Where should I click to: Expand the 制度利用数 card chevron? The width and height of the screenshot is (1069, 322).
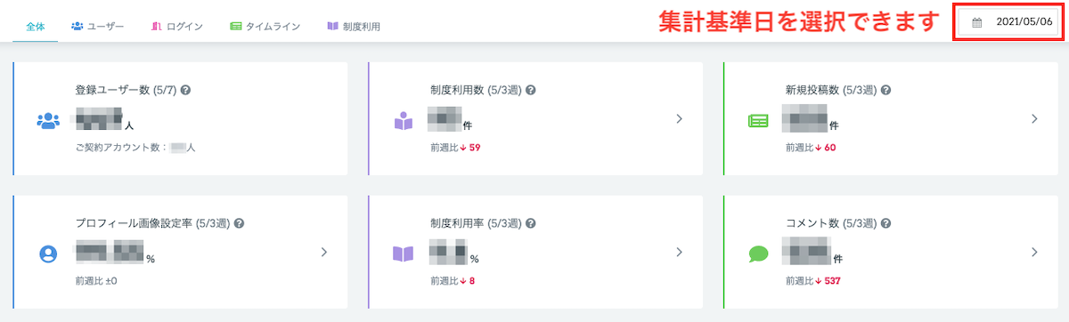pyautogui.click(x=679, y=118)
